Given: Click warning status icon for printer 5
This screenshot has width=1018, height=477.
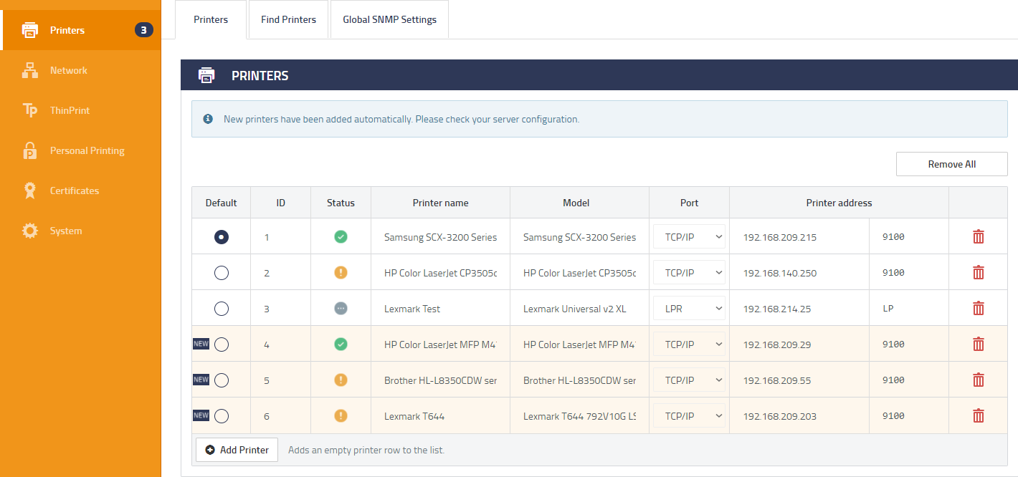Looking at the screenshot, I should (341, 380).
